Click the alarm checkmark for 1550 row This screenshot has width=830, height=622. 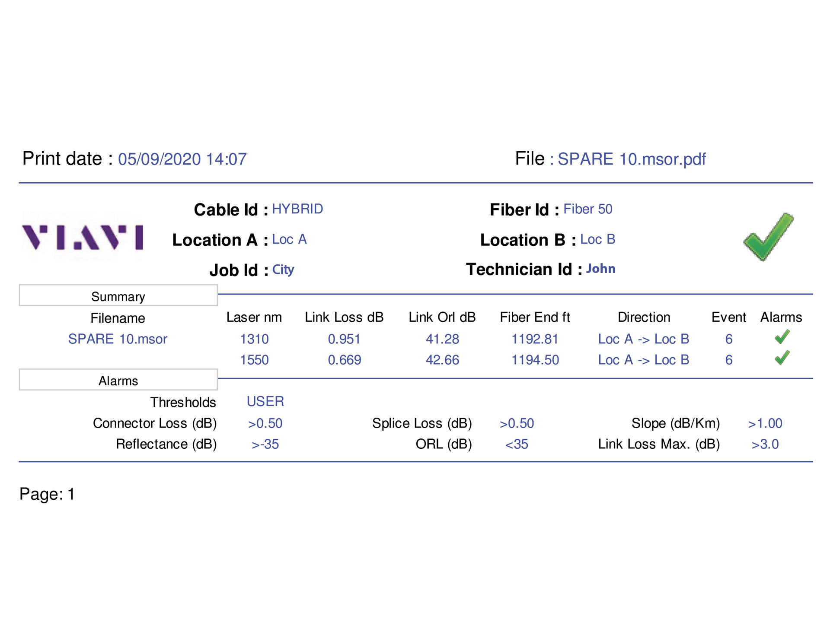tap(782, 358)
